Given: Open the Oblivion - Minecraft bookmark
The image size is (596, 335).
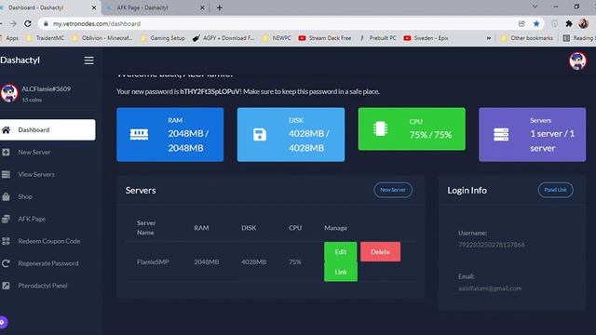Looking at the screenshot, I should [102, 38].
